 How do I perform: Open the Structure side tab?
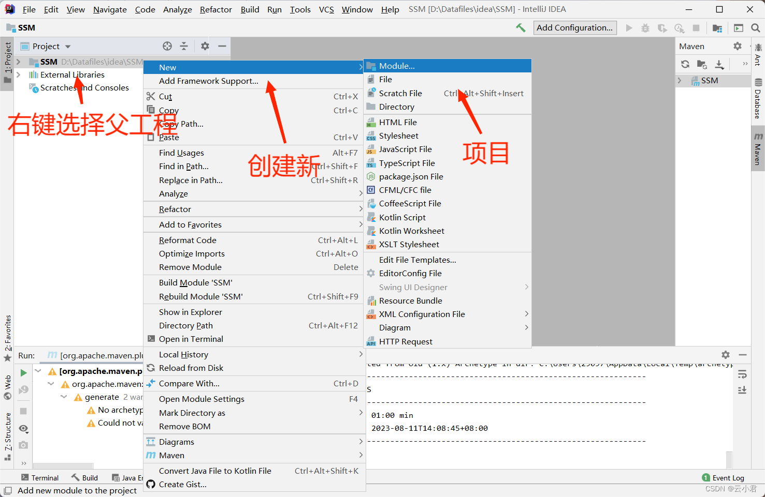pos(7,436)
